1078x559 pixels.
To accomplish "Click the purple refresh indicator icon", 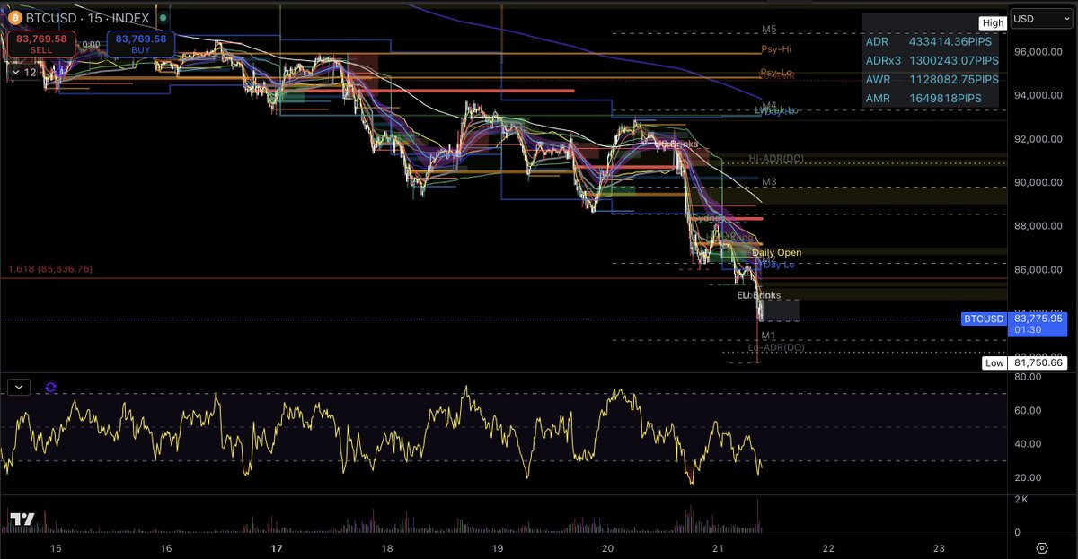I will point(50,387).
